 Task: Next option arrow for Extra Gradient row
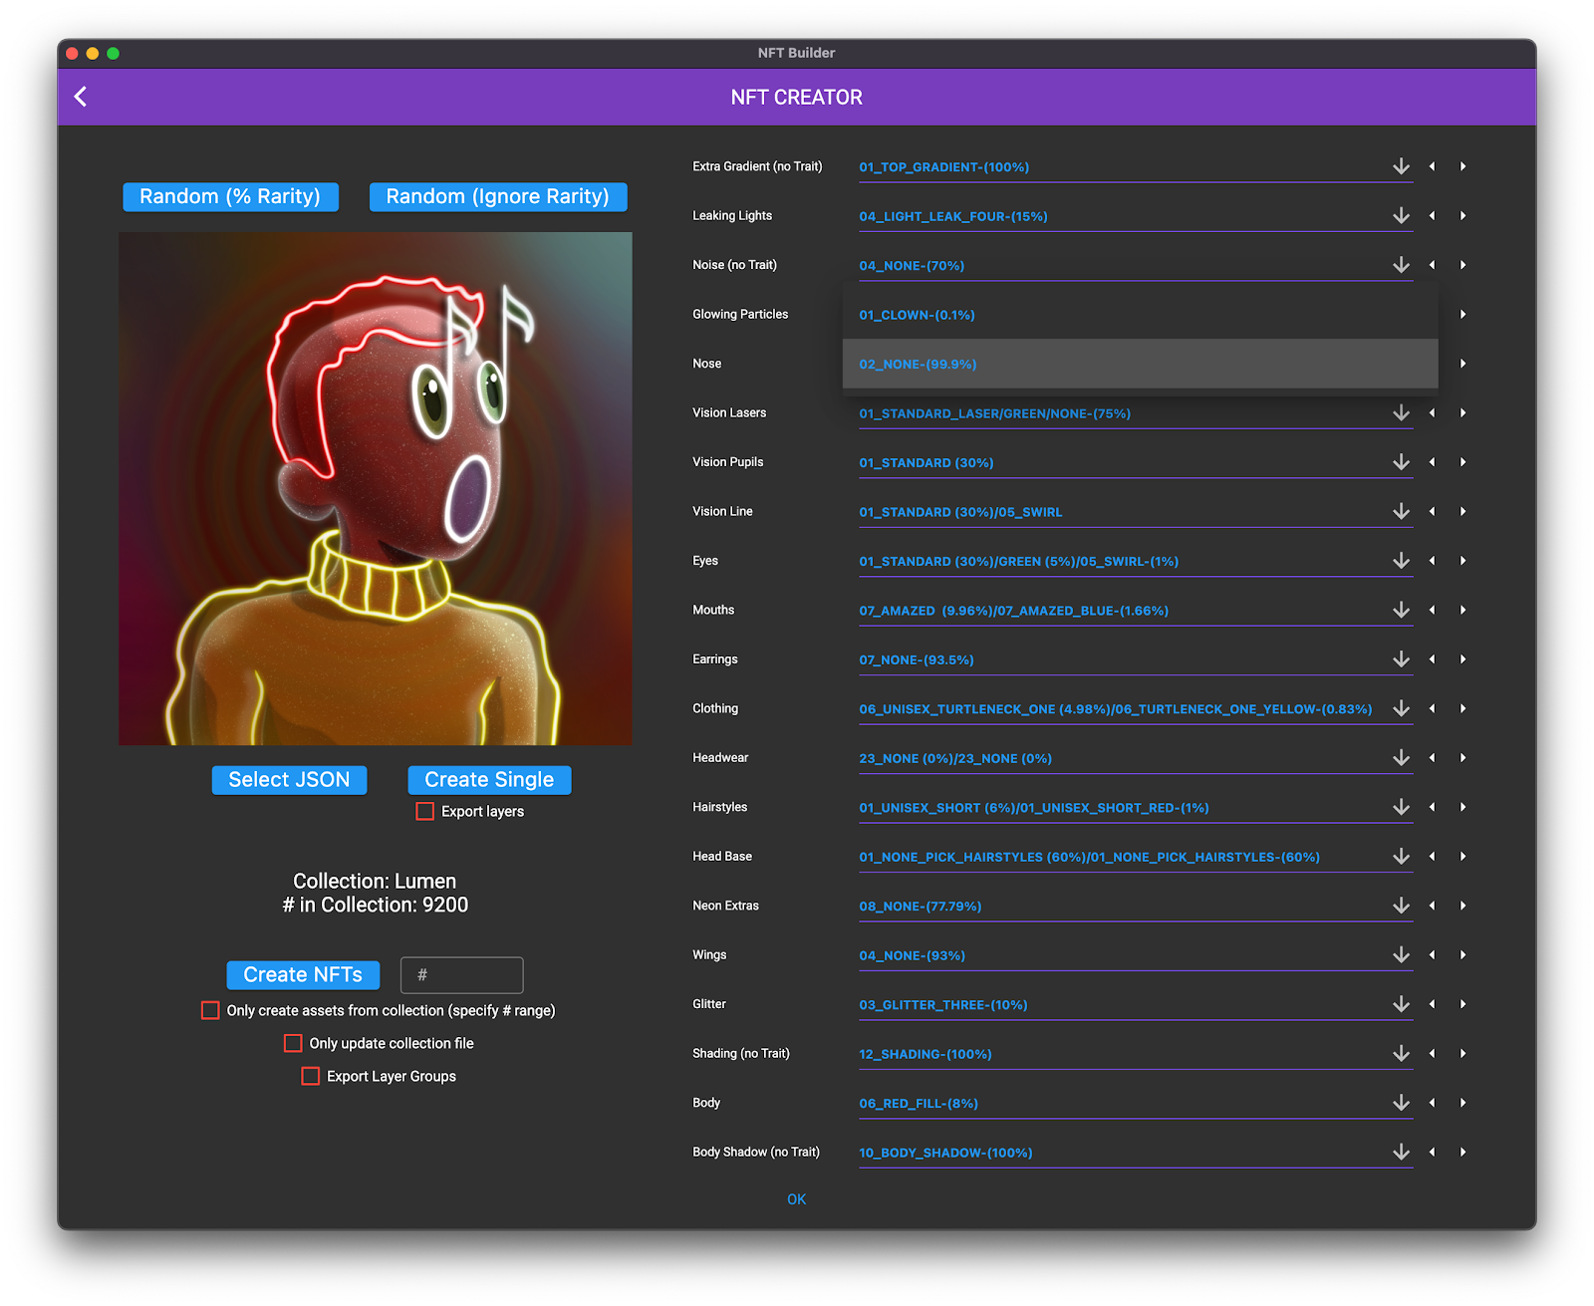1462,166
